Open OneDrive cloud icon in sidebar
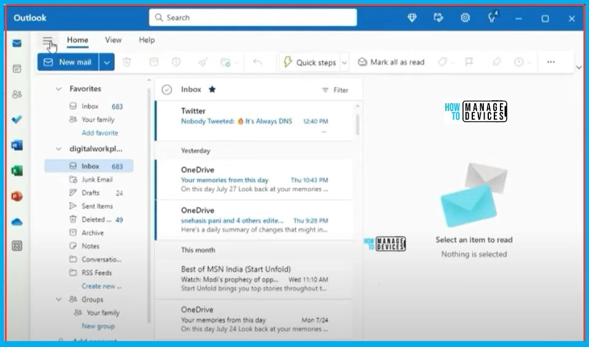Viewport: 589px width, 347px height. tap(17, 222)
